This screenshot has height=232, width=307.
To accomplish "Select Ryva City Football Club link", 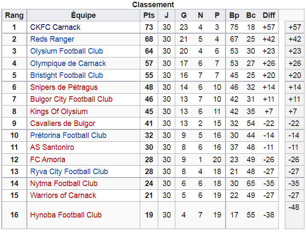I will 69,172.
